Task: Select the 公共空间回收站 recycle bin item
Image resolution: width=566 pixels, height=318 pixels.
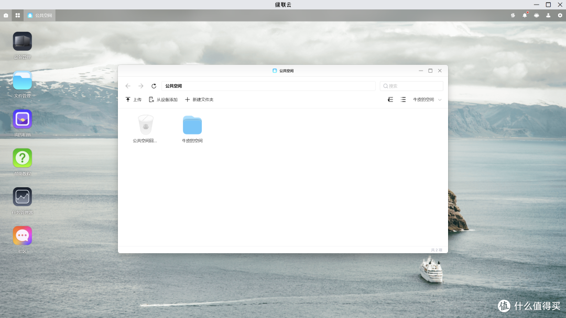Action: pos(145,129)
